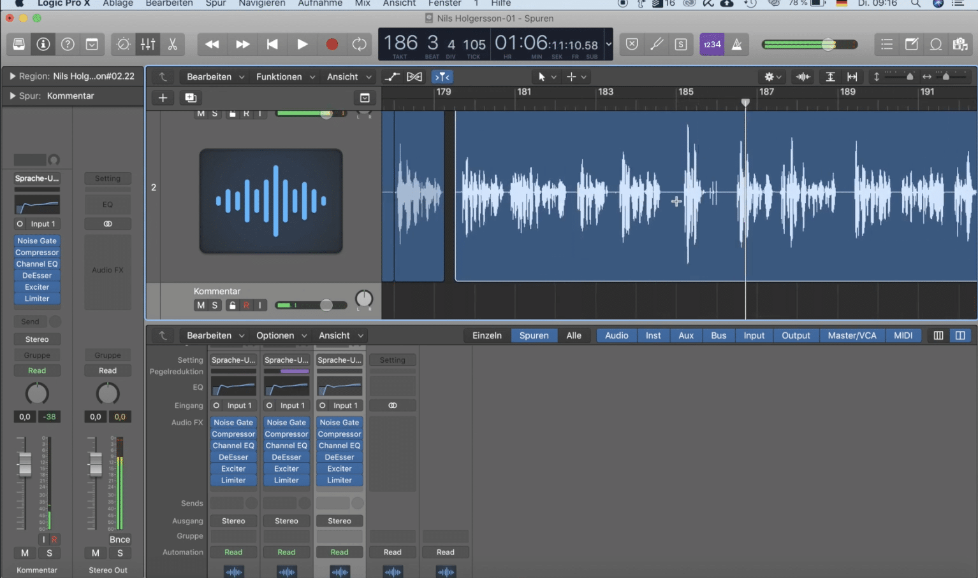This screenshot has height=578, width=978.
Task: Click the Stereo output slot in inspector
Action: point(37,339)
